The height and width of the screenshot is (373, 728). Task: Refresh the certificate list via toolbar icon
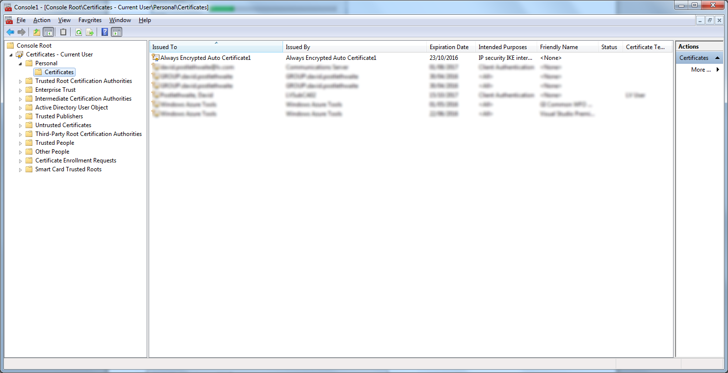click(78, 32)
